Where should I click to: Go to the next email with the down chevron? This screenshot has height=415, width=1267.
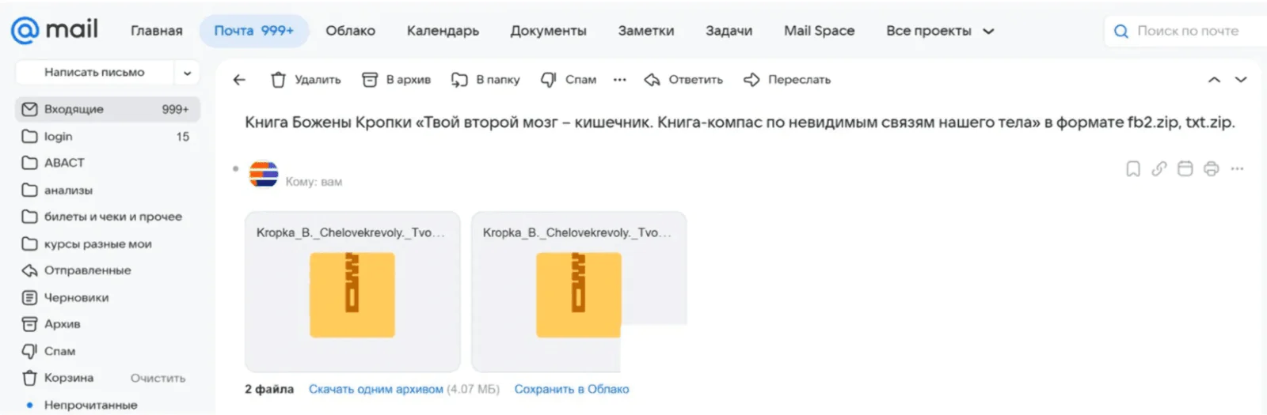[x=1241, y=80]
